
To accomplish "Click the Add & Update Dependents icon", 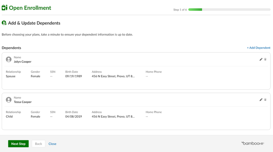I will (x=4, y=23).
